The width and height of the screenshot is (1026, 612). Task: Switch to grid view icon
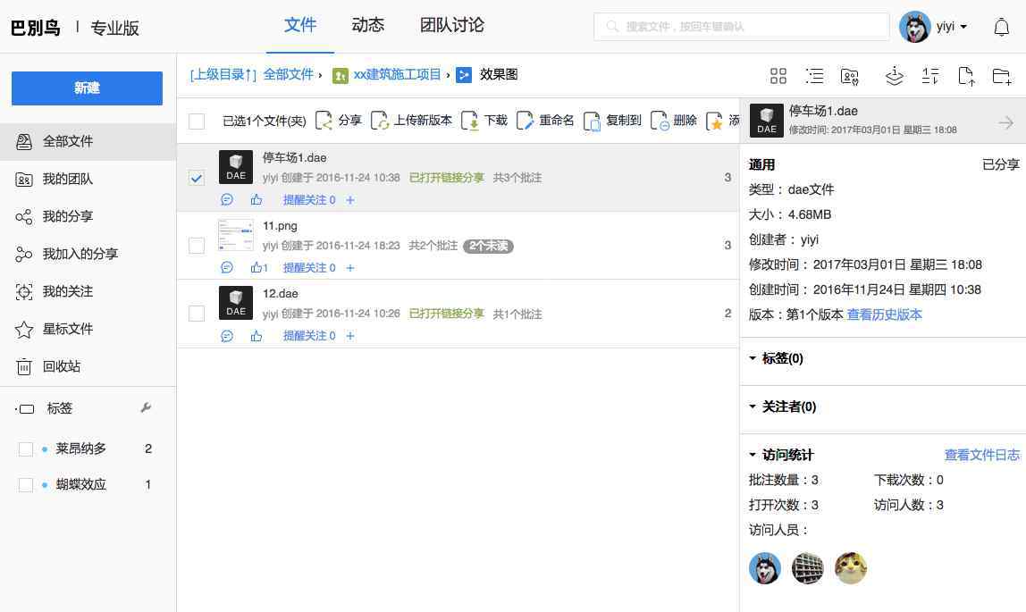coord(778,76)
